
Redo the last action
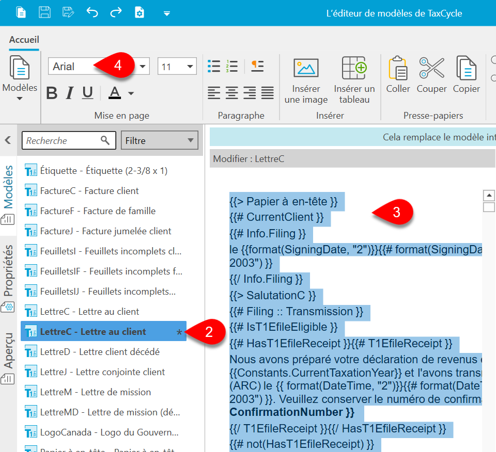coord(116,12)
